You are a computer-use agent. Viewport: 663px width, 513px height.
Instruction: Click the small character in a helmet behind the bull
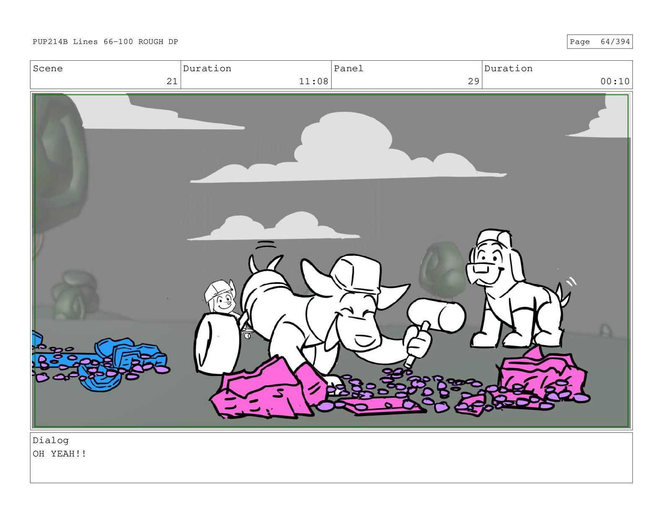click(x=222, y=298)
